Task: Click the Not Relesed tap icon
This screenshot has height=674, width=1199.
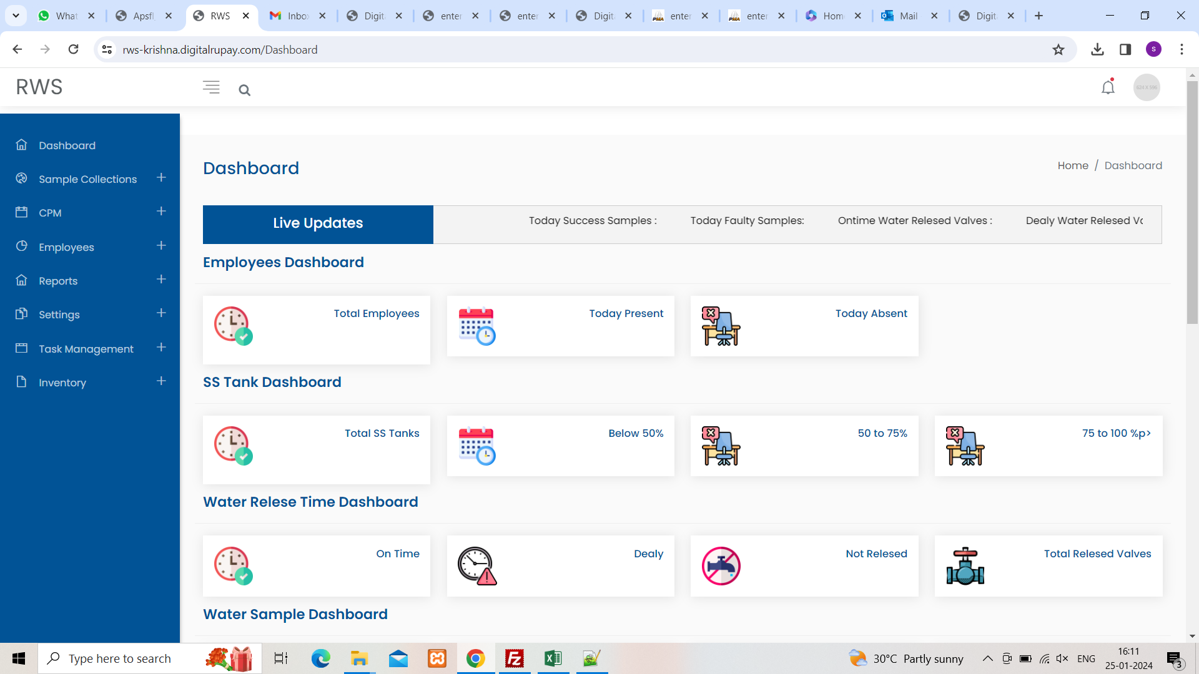Action: (721, 565)
